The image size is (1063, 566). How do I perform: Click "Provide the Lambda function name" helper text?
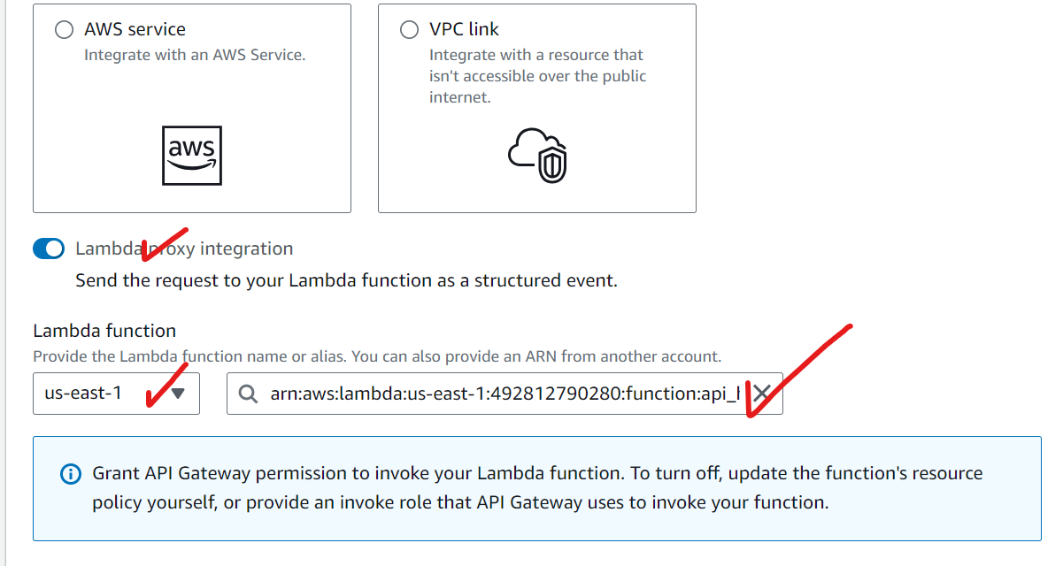[x=377, y=356]
